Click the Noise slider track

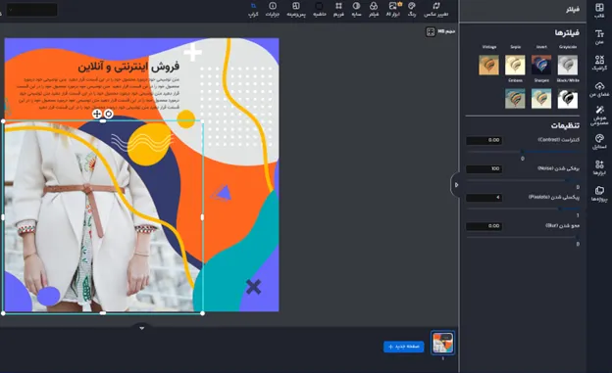pyautogui.click(x=523, y=180)
